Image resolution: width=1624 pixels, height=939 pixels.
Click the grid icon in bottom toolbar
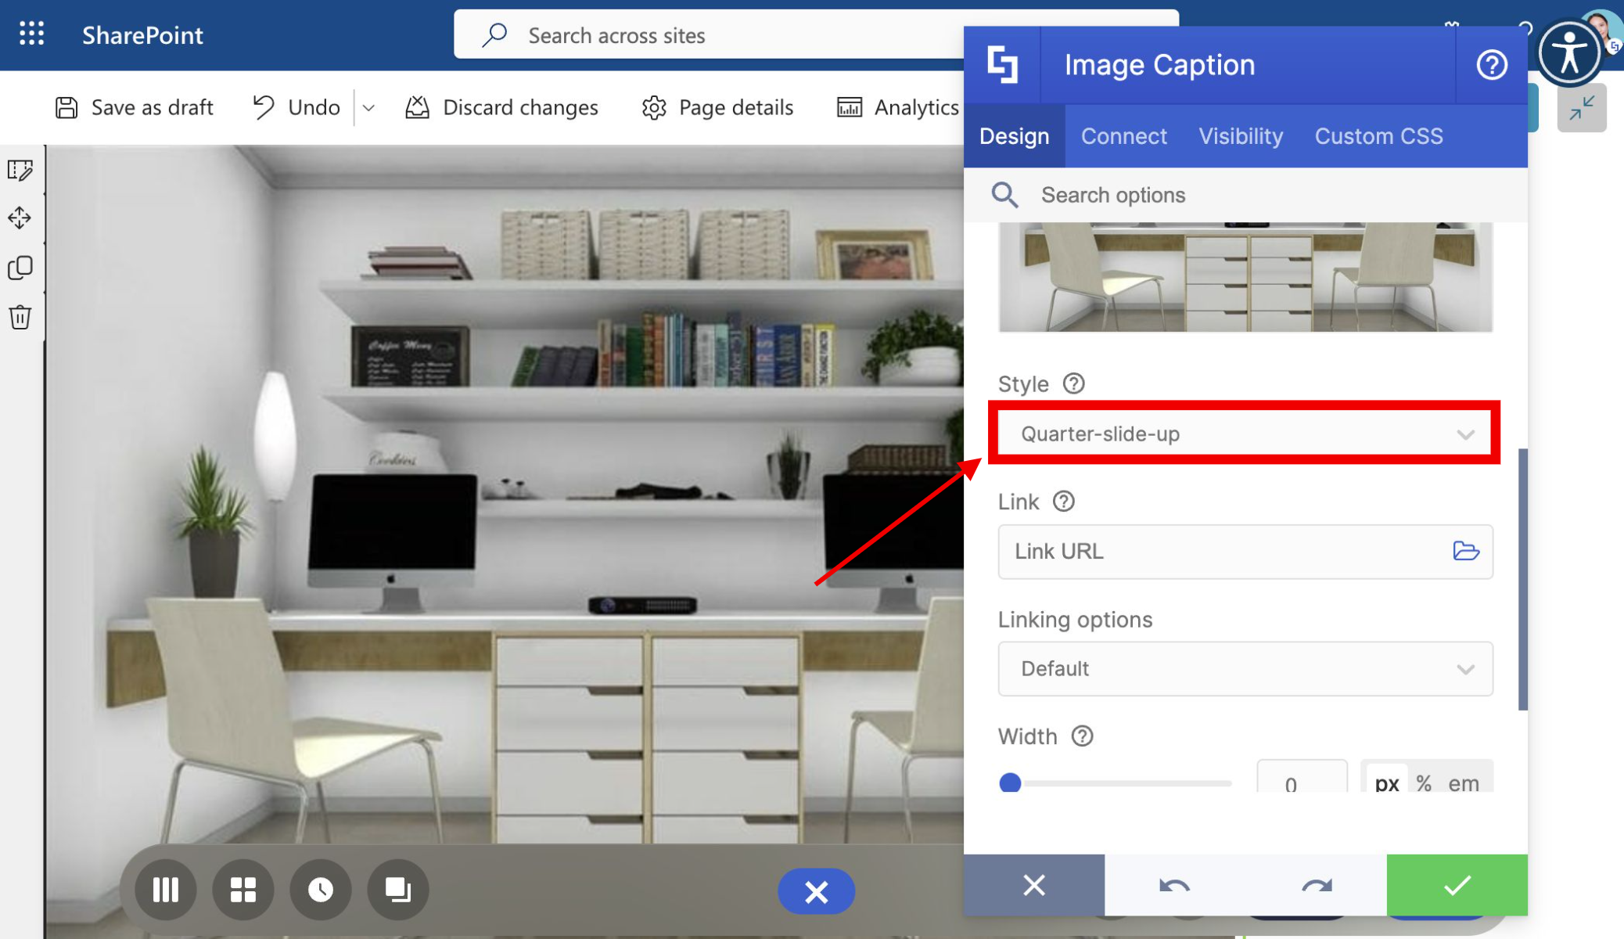[243, 890]
